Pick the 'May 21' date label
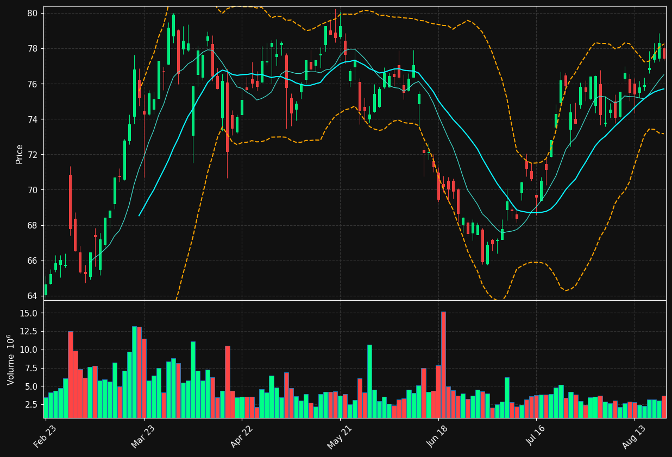Image resolution: width=672 pixels, height=457 pixels. coord(339,436)
